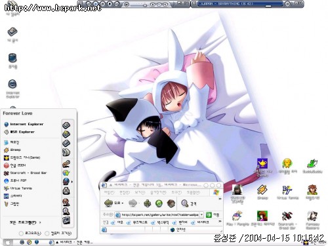Open the address bar URL dropdown
The width and height of the screenshot is (328, 246).
click(201, 215)
